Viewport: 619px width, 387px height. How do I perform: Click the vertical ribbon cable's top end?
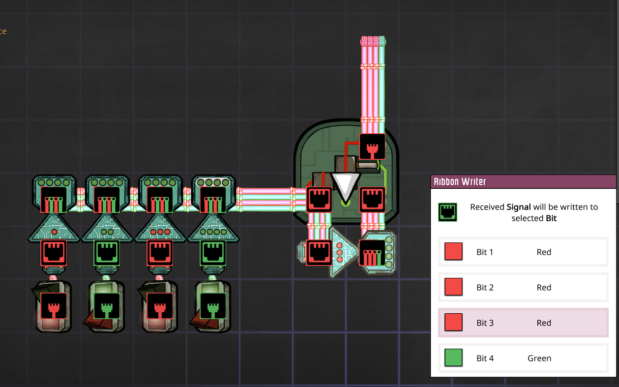coord(373,39)
